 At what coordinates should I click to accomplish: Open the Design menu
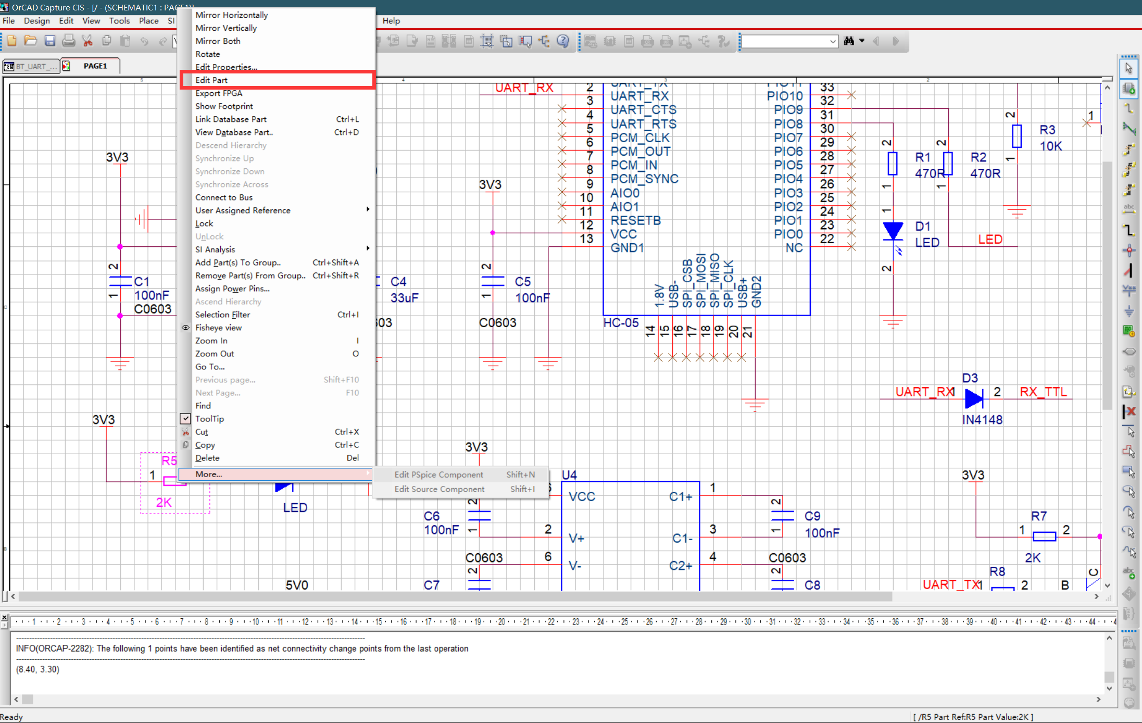[37, 21]
